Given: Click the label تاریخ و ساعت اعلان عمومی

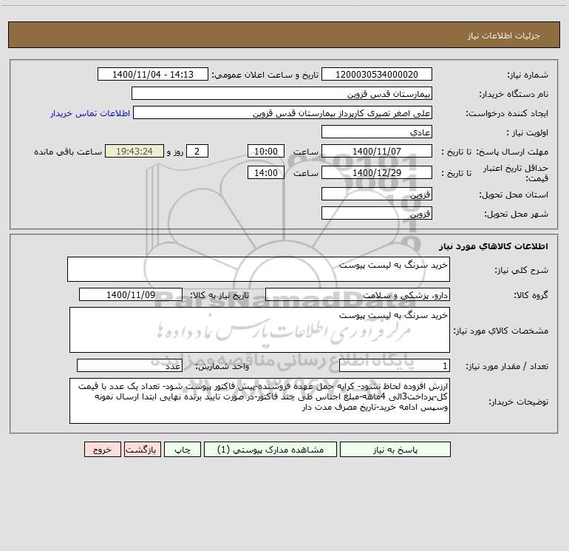Looking at the screenshot, I should (x=265, y=75).
